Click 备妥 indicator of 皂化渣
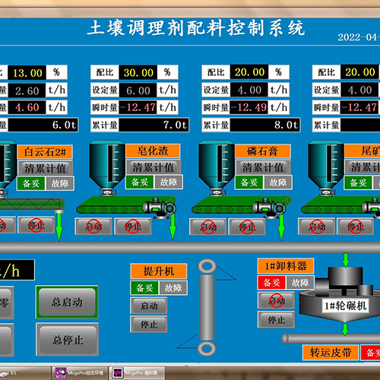The image size is (380, 380). tap(140, 182)
